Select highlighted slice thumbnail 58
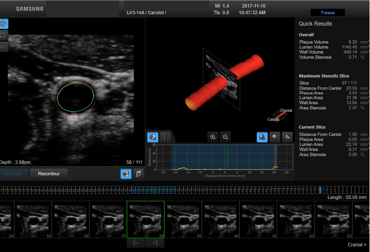Image resolution: width=370 pixels, height=252 pixels. 145,220
